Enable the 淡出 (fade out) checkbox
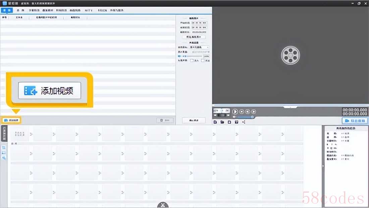Image resolution: width=369 pixels, height=208 pixels. pos(203,61)
